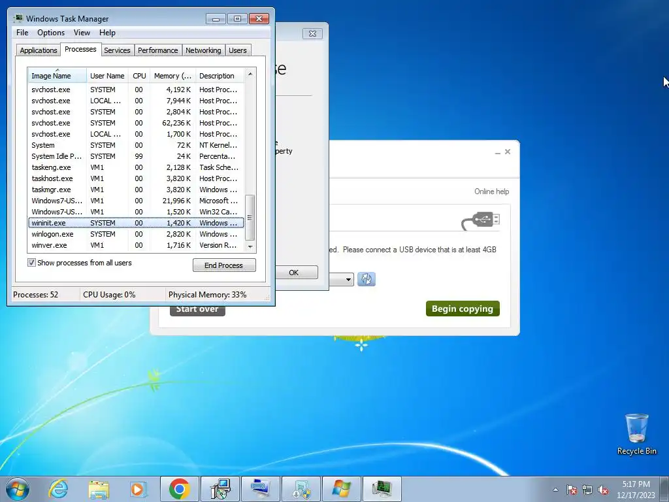Select the svchost.exe row using 4,192 K
The width and height of the screenshot is (669, 502).
[136, 90]
